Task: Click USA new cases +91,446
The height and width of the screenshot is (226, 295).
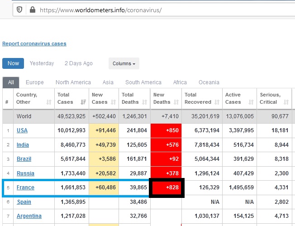Action: (105, 130)
